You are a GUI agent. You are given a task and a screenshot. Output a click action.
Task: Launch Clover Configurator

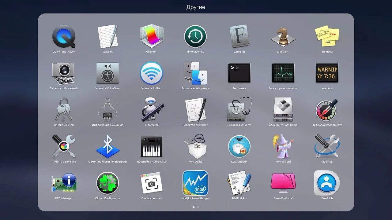pos(107,183)
